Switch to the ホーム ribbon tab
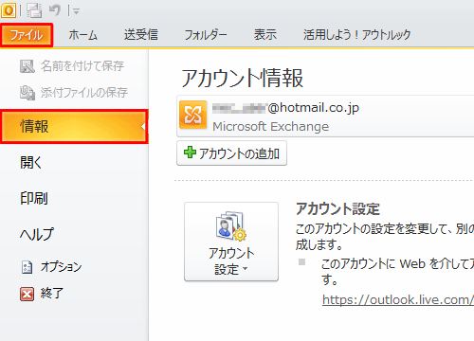The image size is (474, 341). [83, 35]
